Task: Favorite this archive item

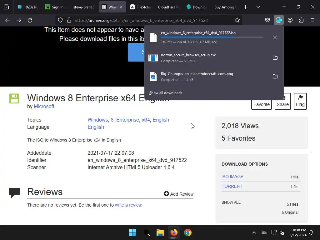Action: click(262, 104)
